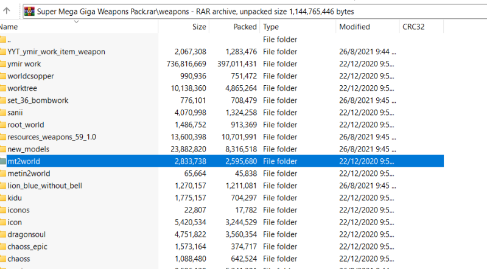Viewport: 487px width, 269px height.
Task: Sort by Modified date column header
Action: pos(354,27)
